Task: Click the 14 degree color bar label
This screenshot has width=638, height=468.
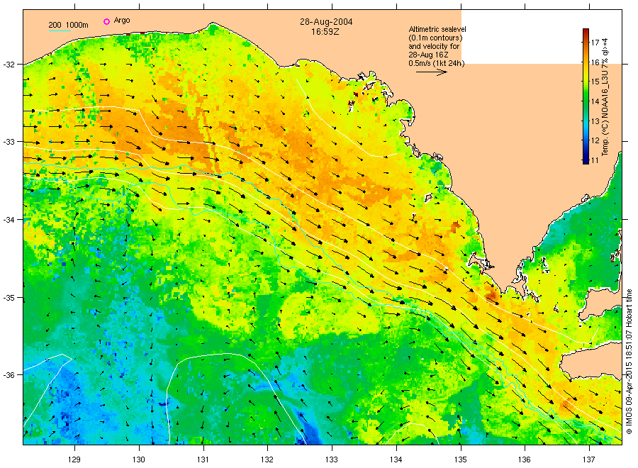Action: click(595, 101)
